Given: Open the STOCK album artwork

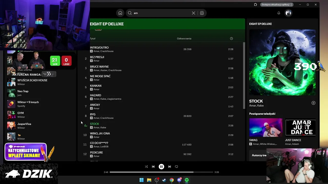Looking at the screenshot, I should click(282, 62).
